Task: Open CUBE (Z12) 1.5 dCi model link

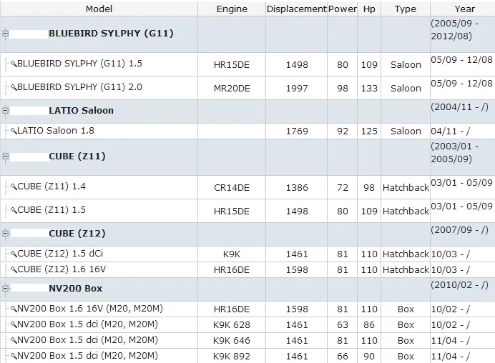Action: [60, 254]
